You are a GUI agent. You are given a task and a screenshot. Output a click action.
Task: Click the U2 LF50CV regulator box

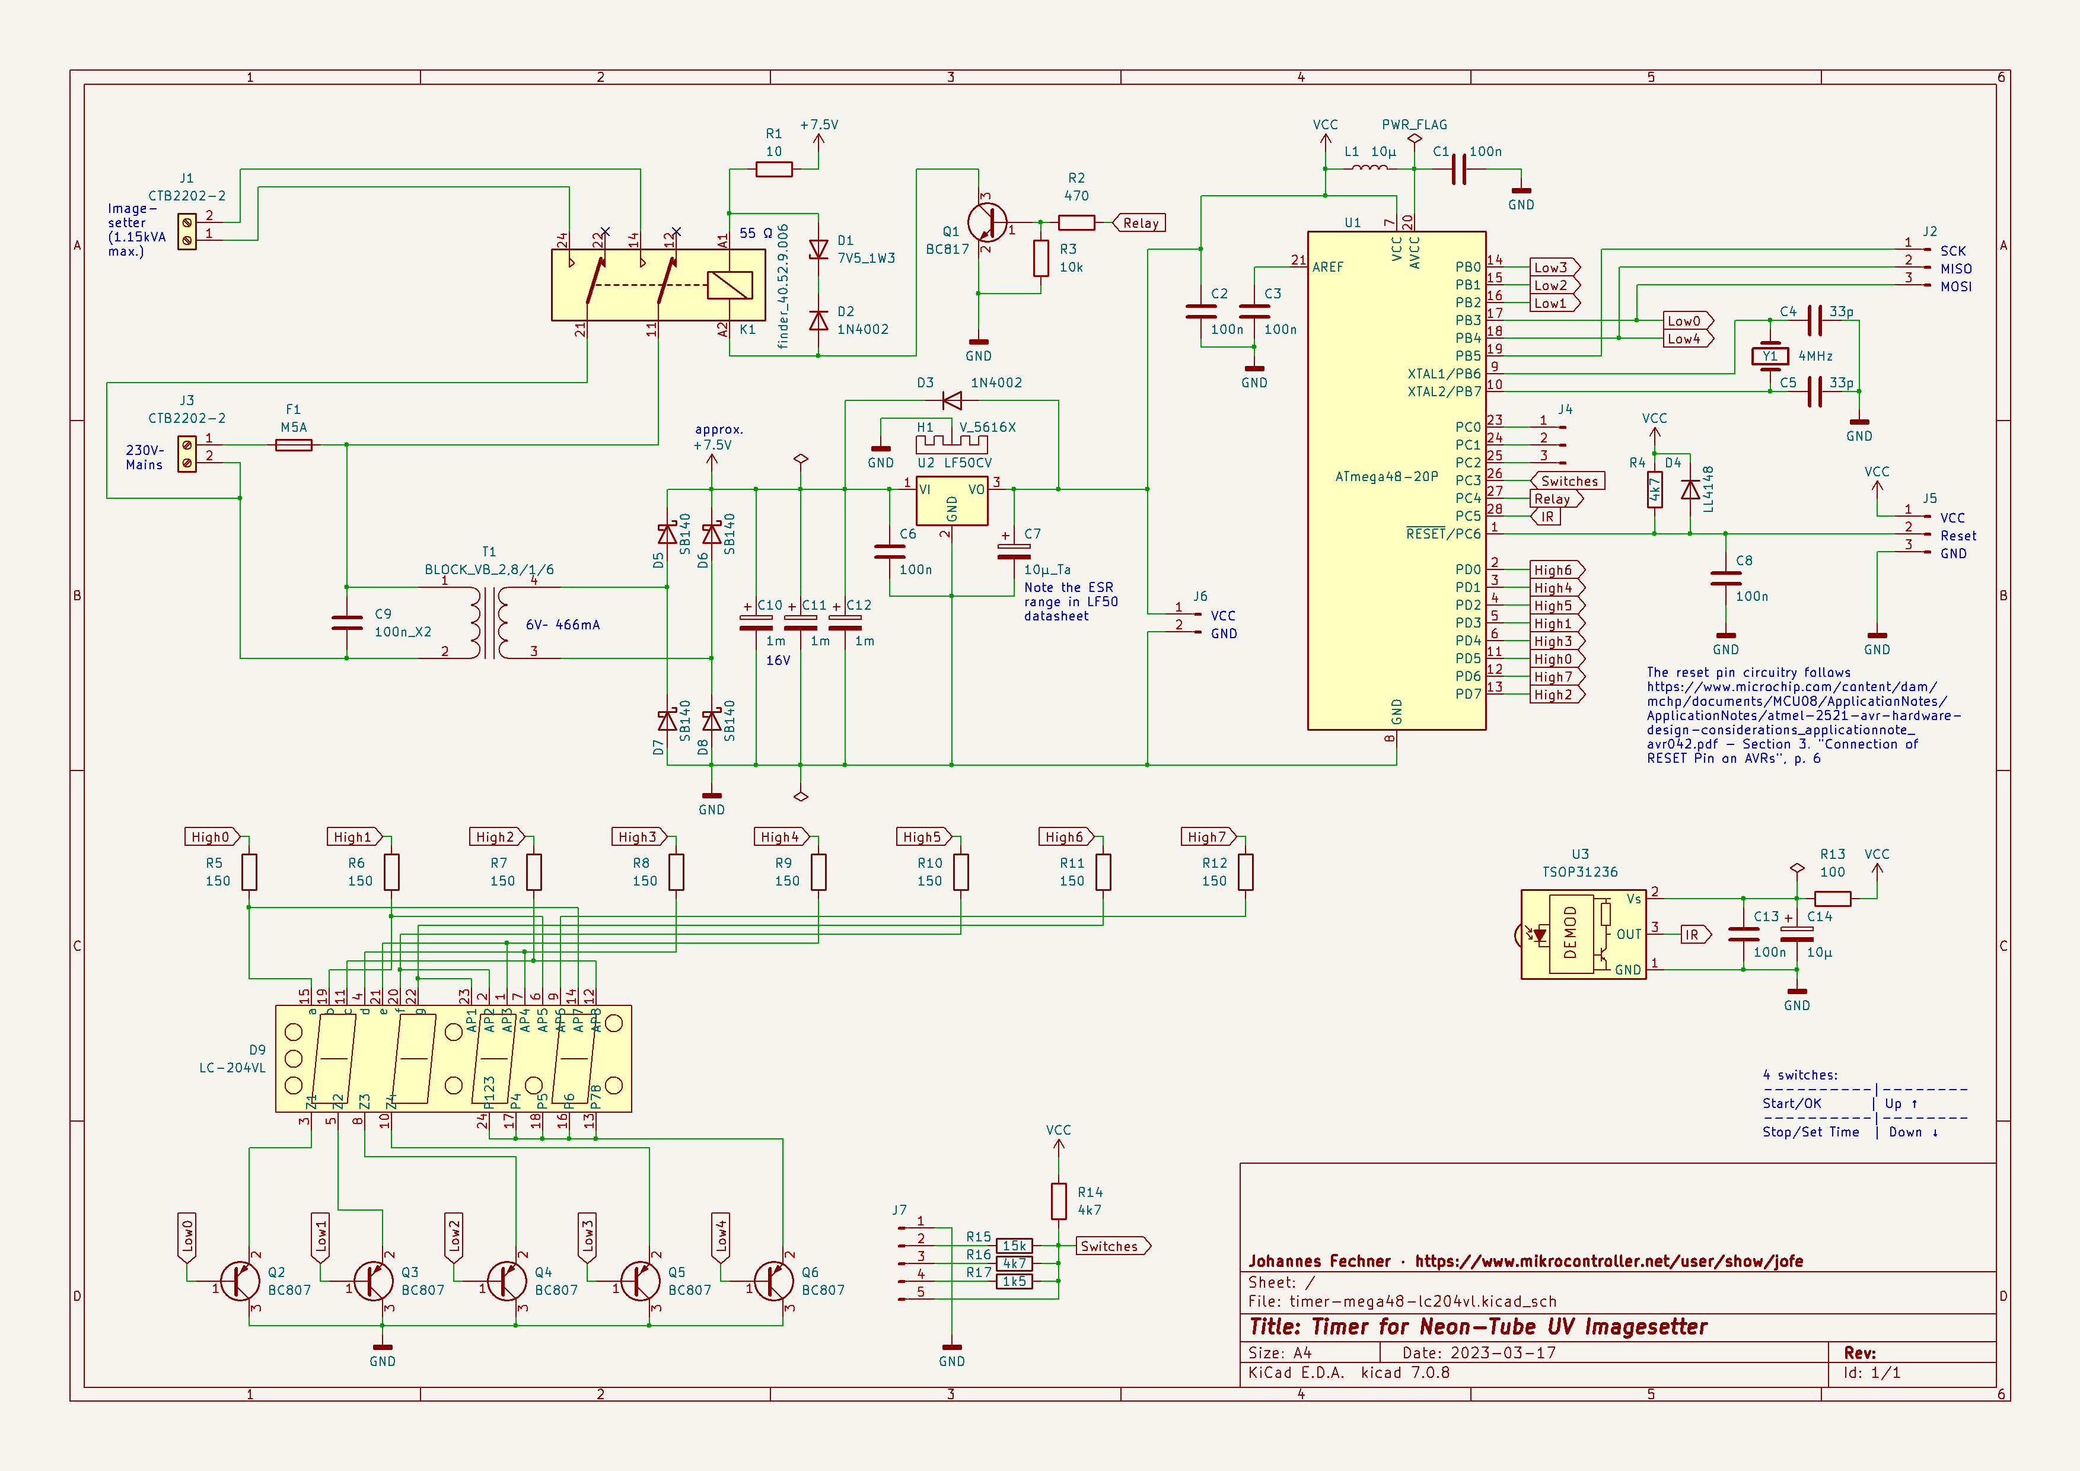pyautogui.click(x=951, y=500)
